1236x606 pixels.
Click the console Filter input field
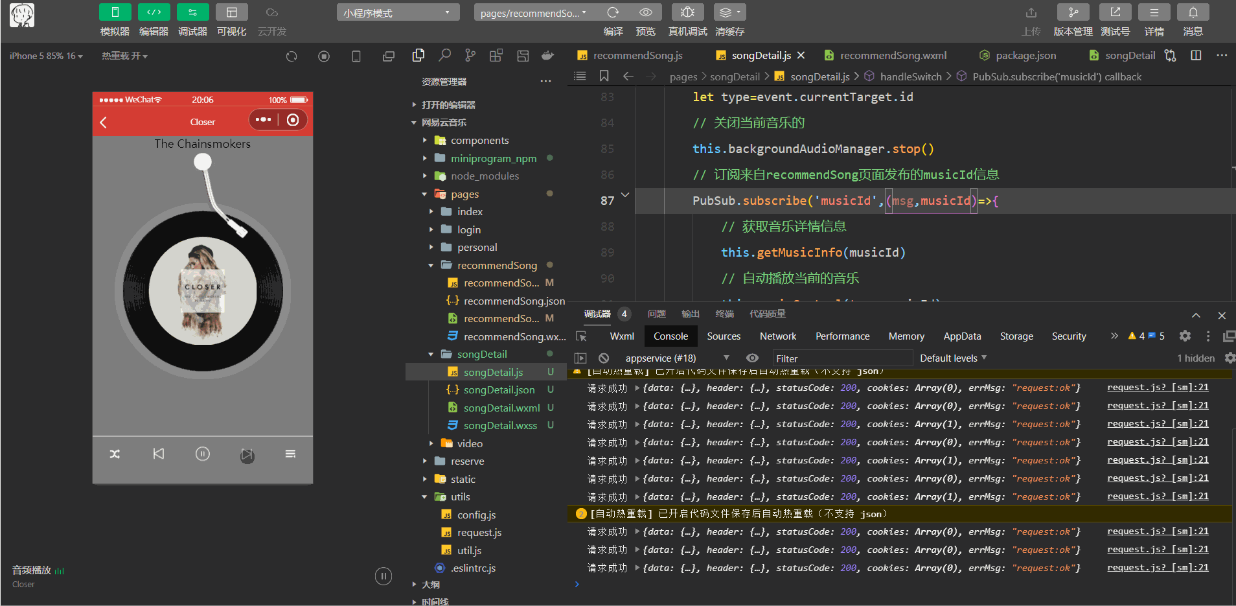click(842, 358)
